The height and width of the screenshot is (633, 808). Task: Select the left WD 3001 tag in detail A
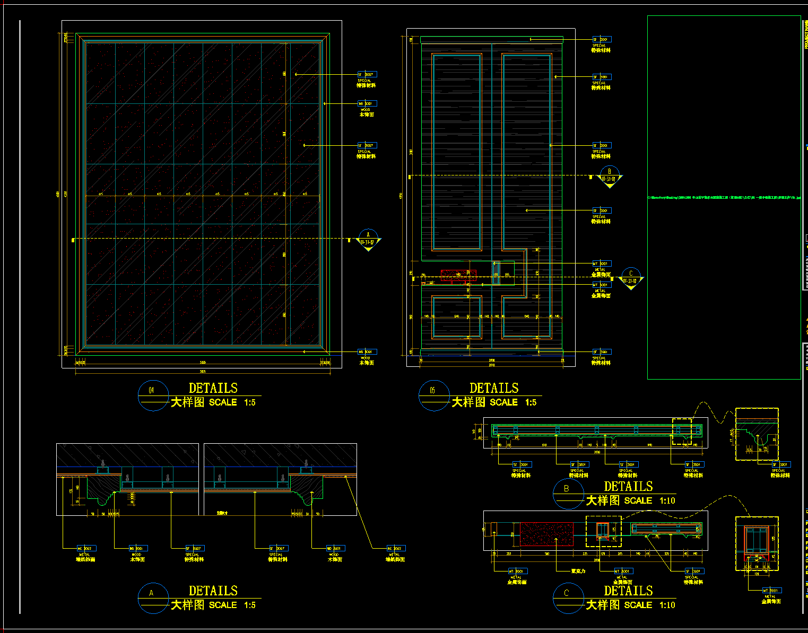tap(138, 548)
